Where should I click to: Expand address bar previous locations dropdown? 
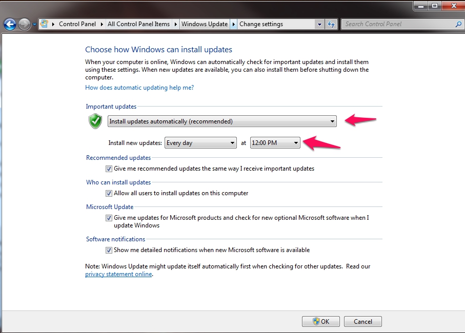click(x=319, y=24)
